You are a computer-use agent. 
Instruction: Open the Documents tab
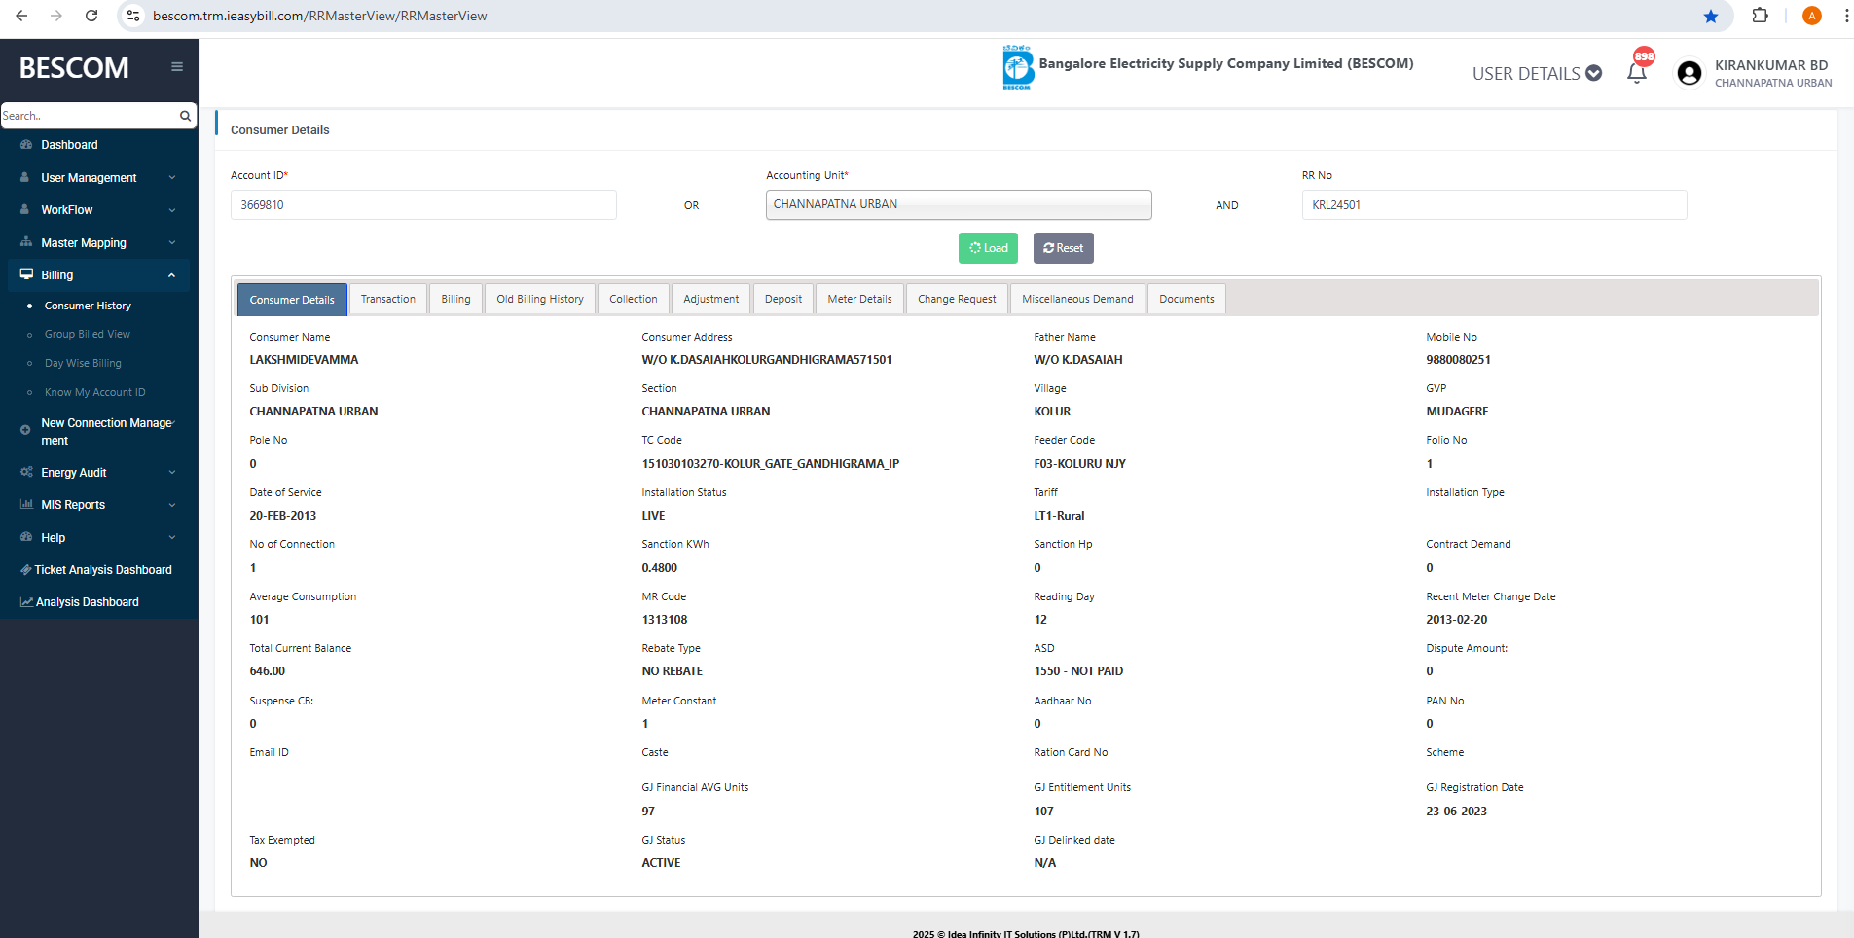point(1186,299)
